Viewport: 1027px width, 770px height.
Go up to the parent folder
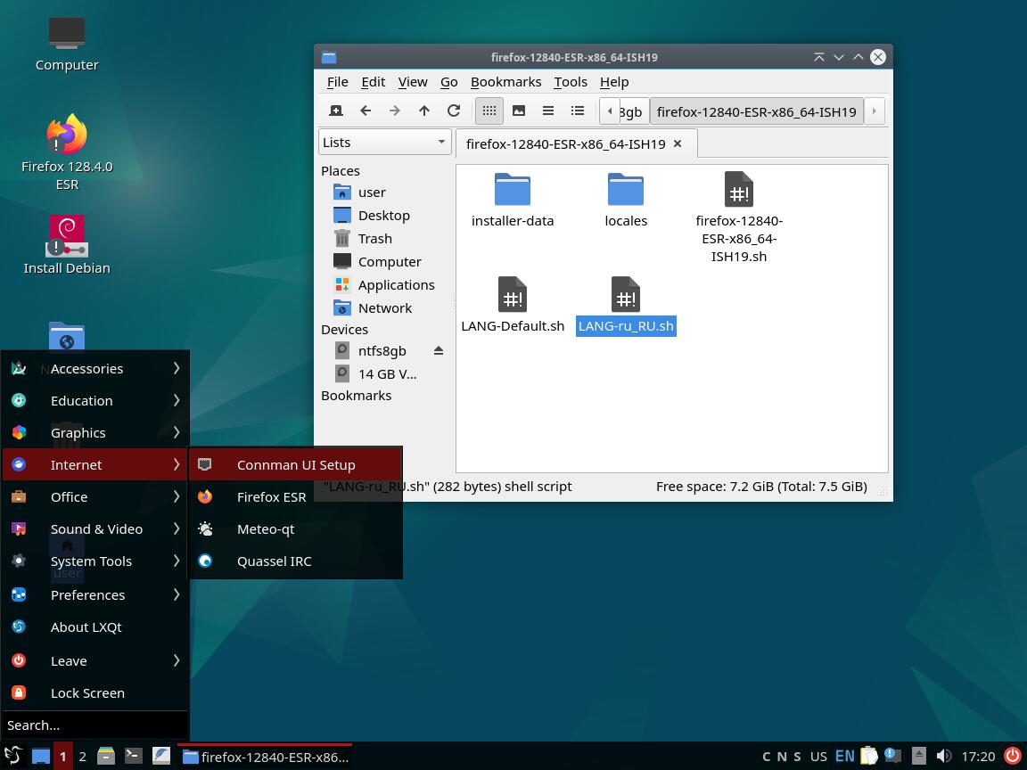(424, 111)
